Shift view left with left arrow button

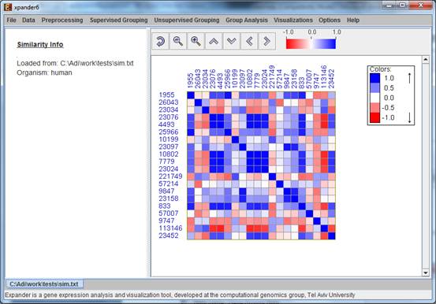click(x=249, y=42)
